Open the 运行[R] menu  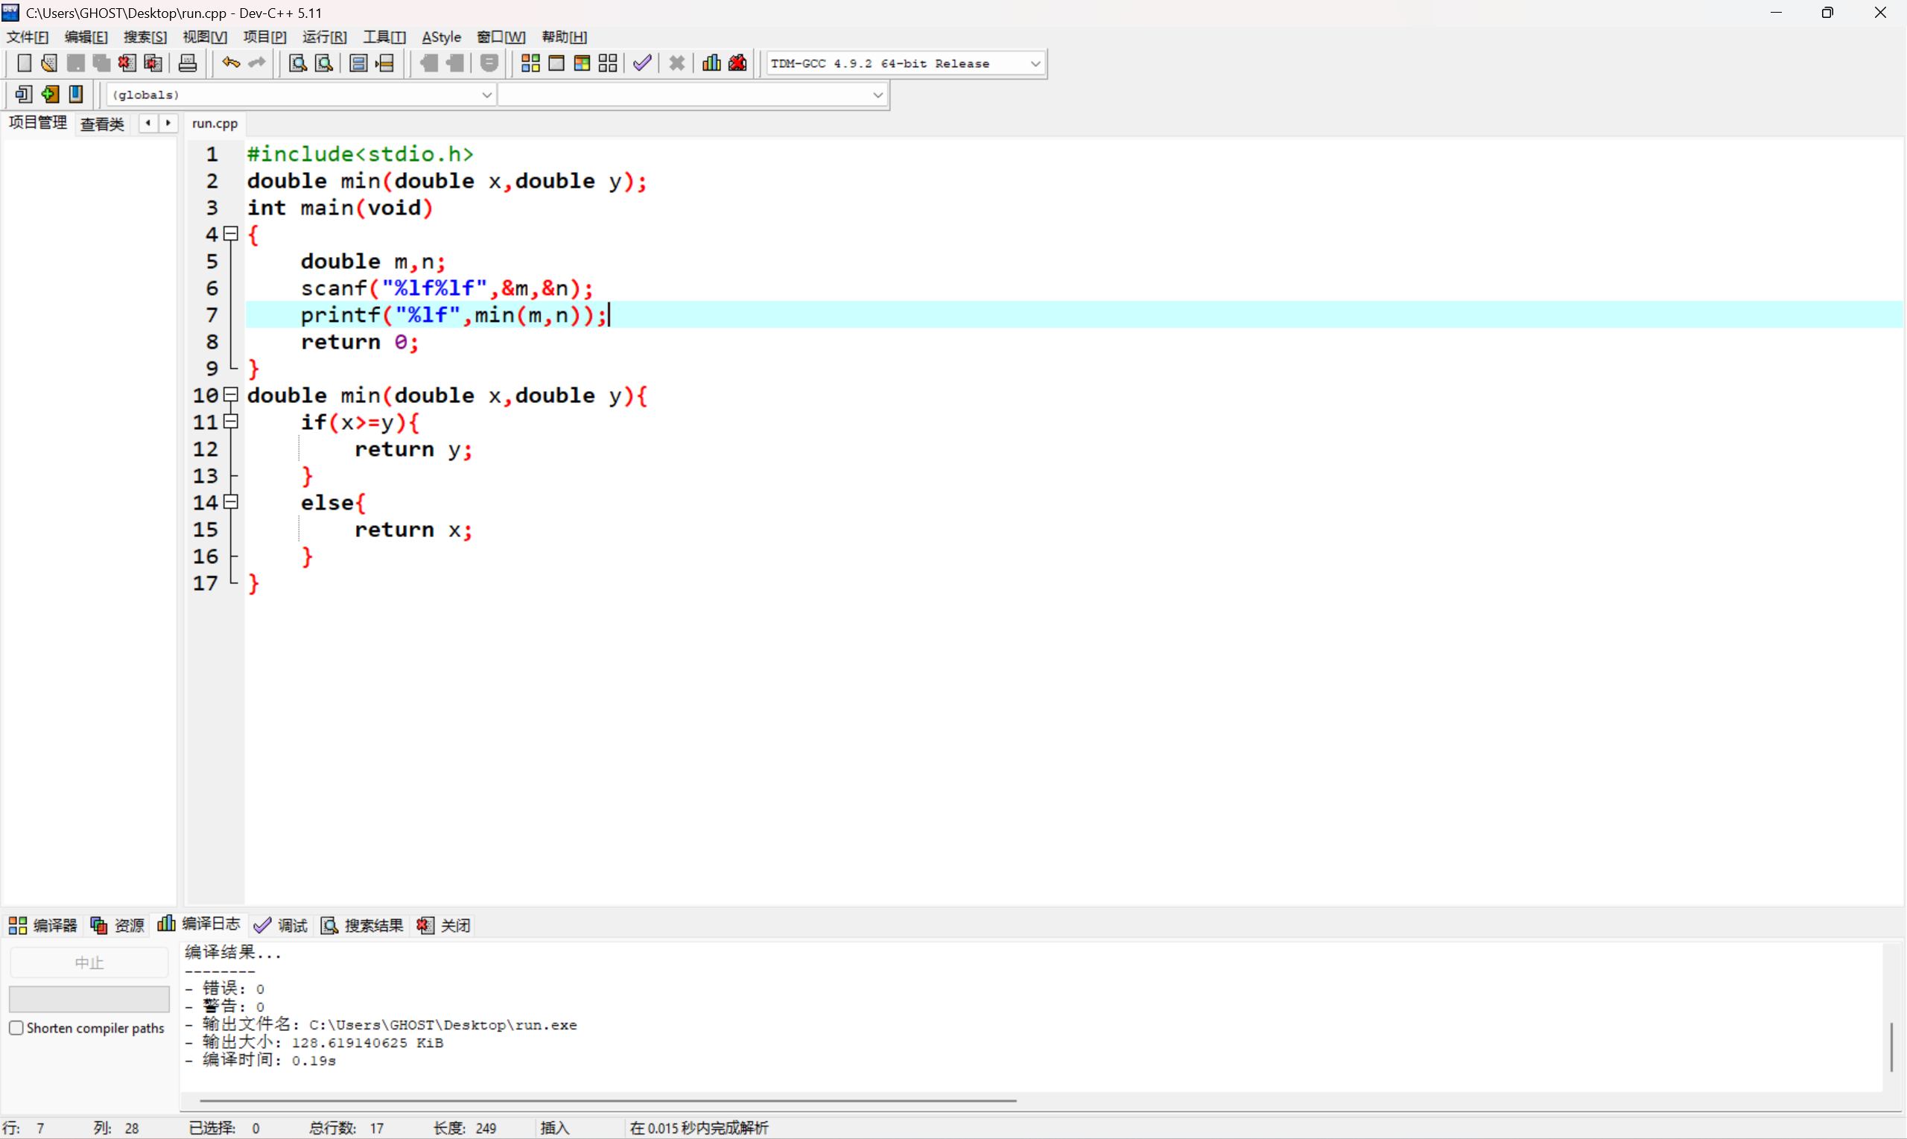point(324,37)
